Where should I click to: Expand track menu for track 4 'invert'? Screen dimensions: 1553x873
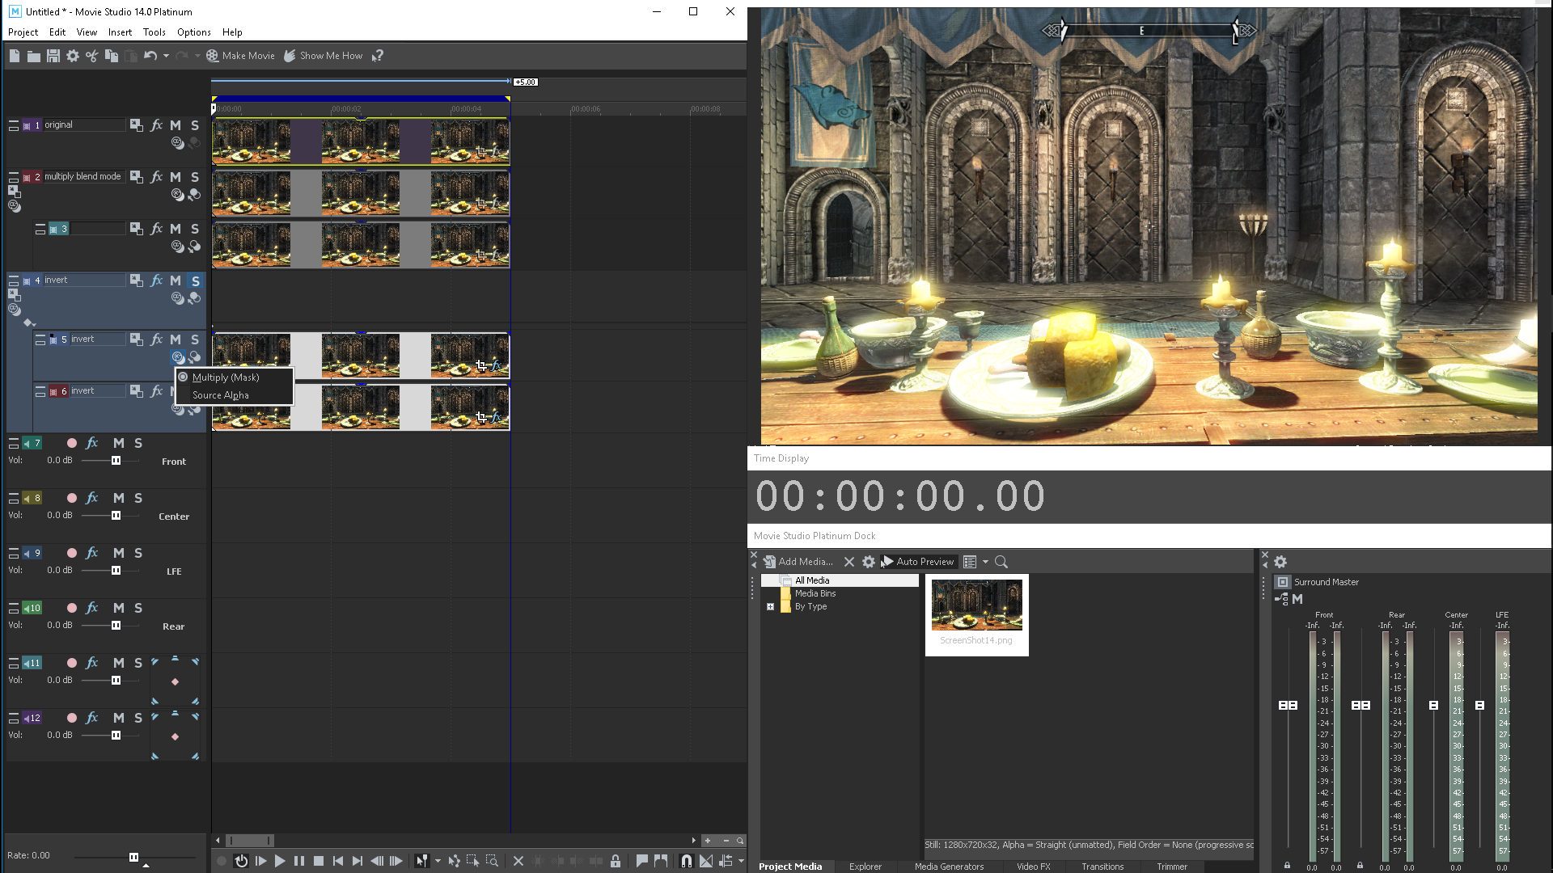[x=14, y=280]
